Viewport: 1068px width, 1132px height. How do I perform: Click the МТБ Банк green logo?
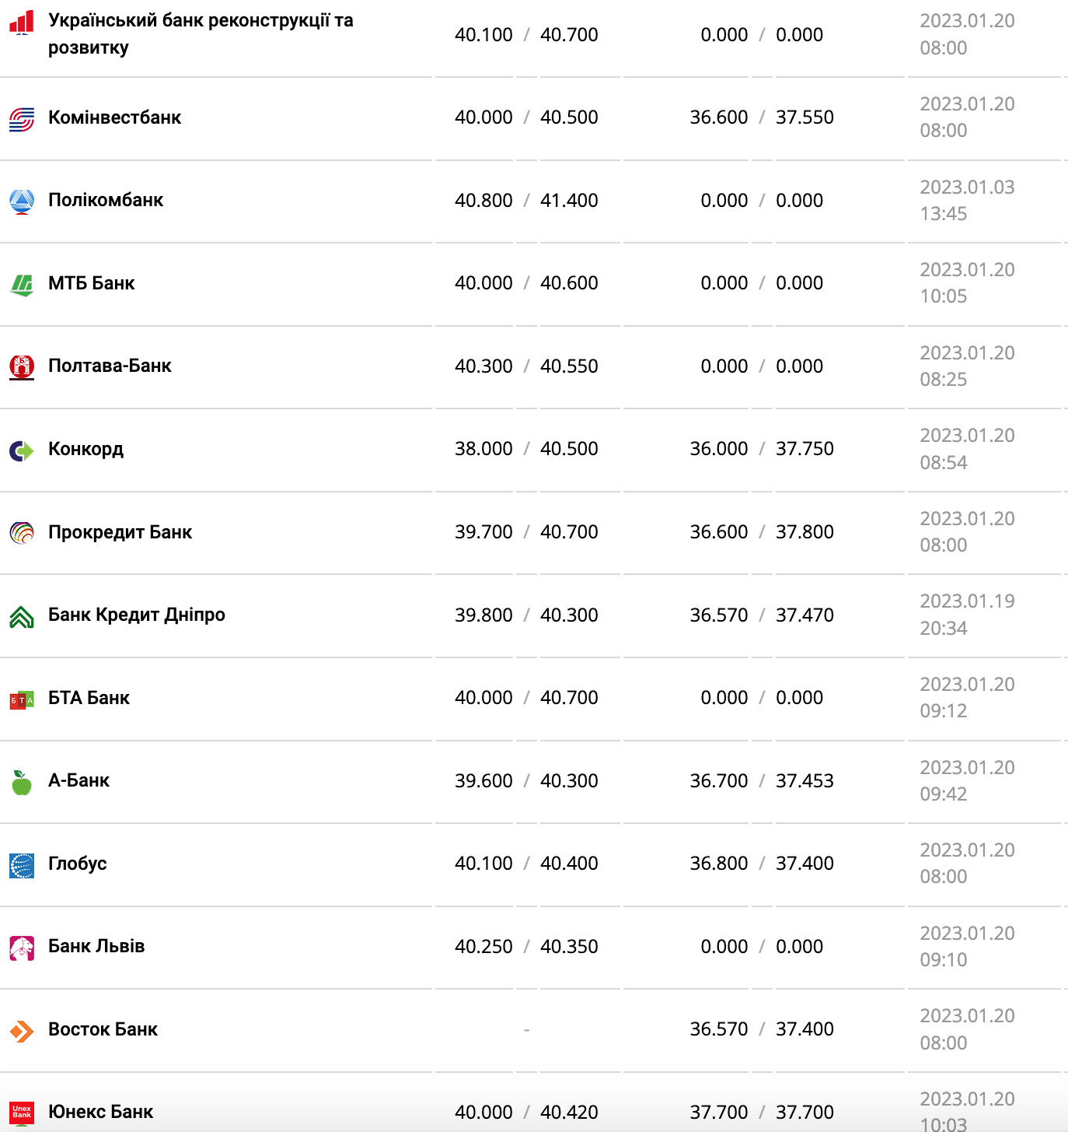[22, 285]
